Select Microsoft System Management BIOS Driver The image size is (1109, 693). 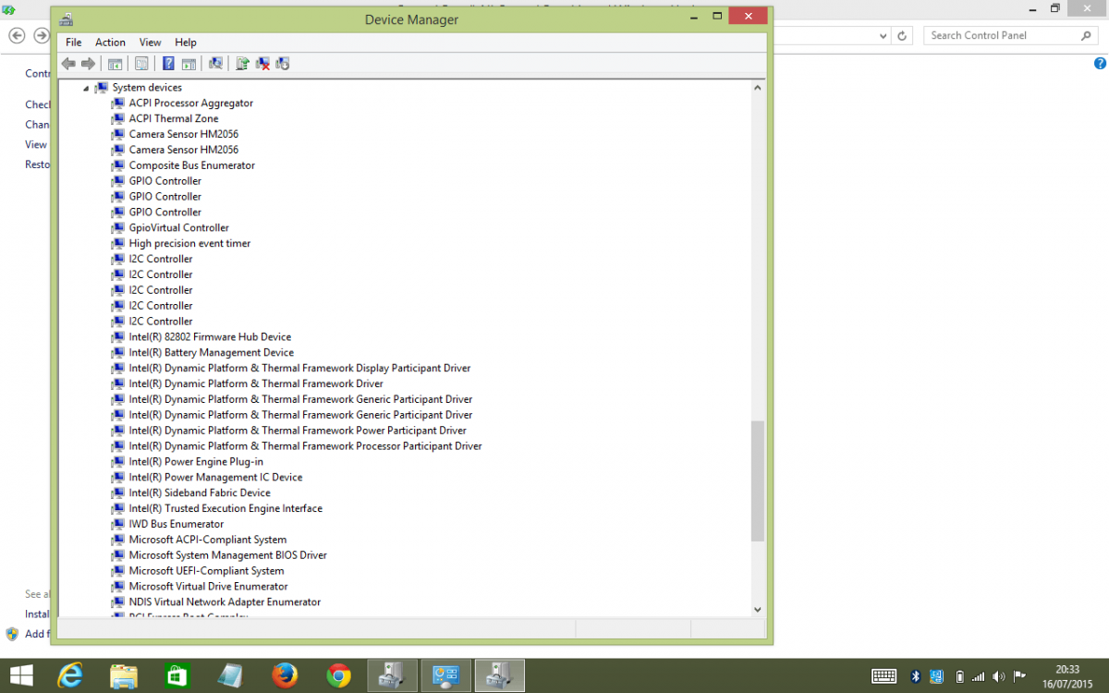pos(227,556)
